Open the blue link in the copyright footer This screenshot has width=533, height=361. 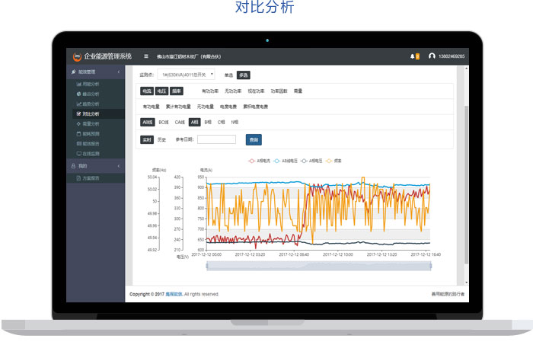(x=174, y=295)
